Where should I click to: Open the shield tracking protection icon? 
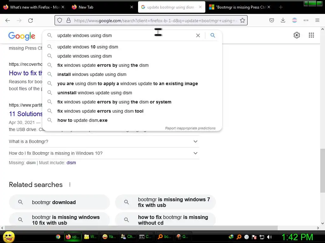click(60, 20)
